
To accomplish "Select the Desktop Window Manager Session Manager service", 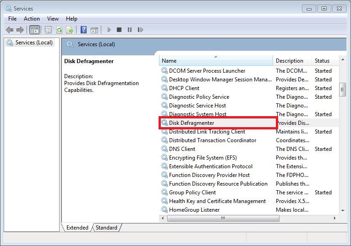I will coord(220,79).
